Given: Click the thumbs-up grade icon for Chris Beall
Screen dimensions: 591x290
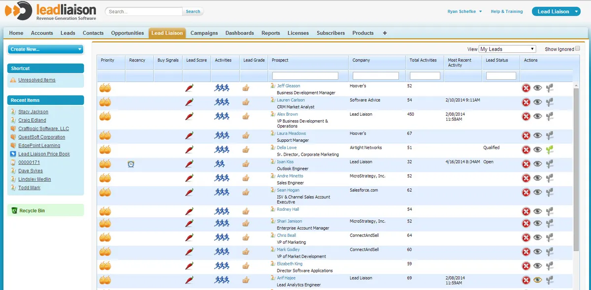Looking at the screenshot, I should click(x=246, y=238).
